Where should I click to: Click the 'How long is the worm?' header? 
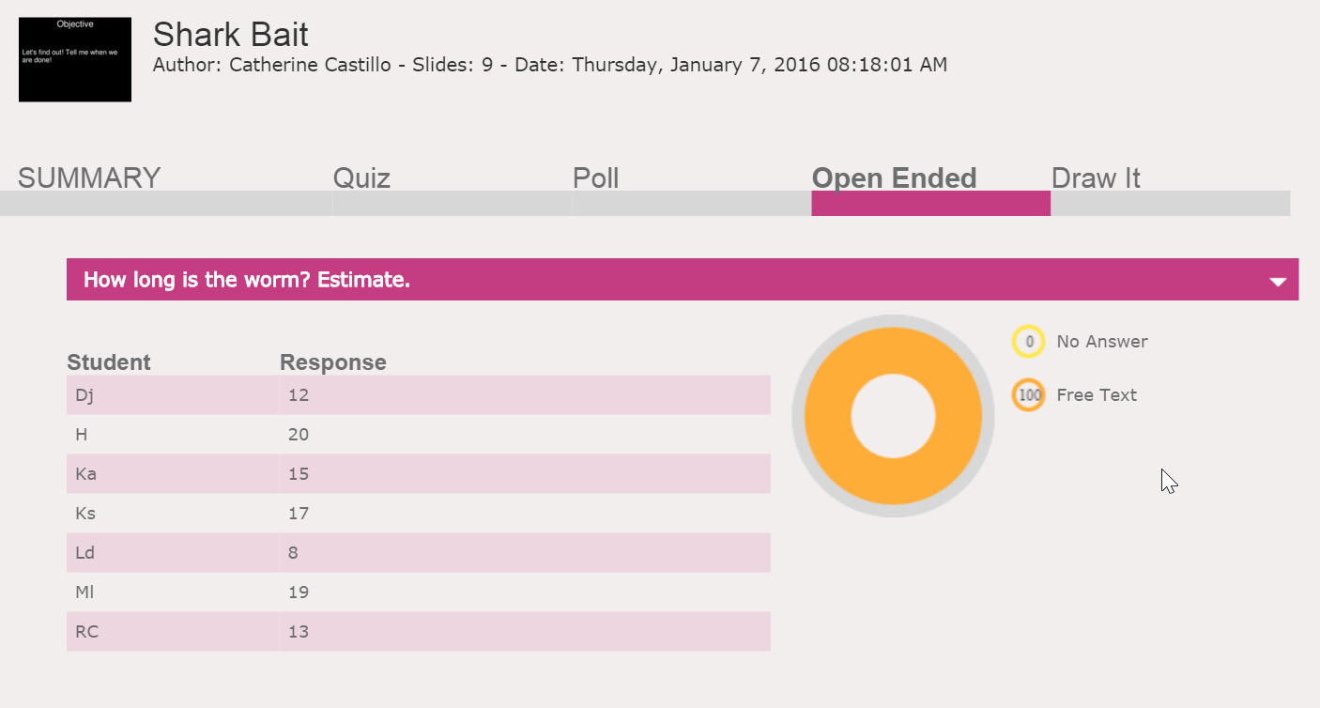tap(247, 280)
